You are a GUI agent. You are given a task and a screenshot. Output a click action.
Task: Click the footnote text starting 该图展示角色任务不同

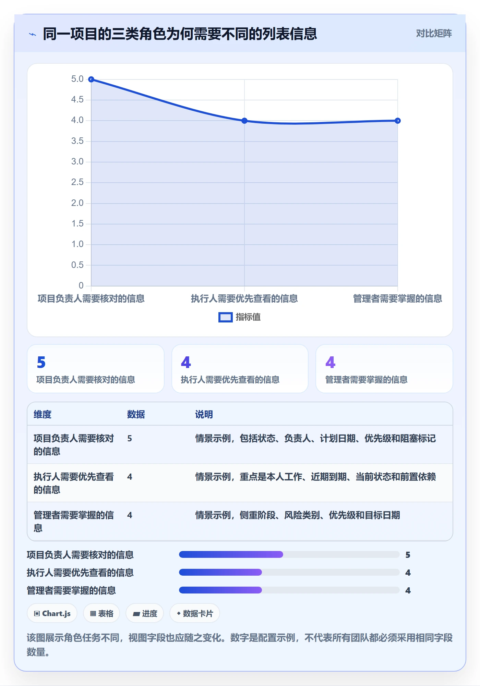point(240,645)
